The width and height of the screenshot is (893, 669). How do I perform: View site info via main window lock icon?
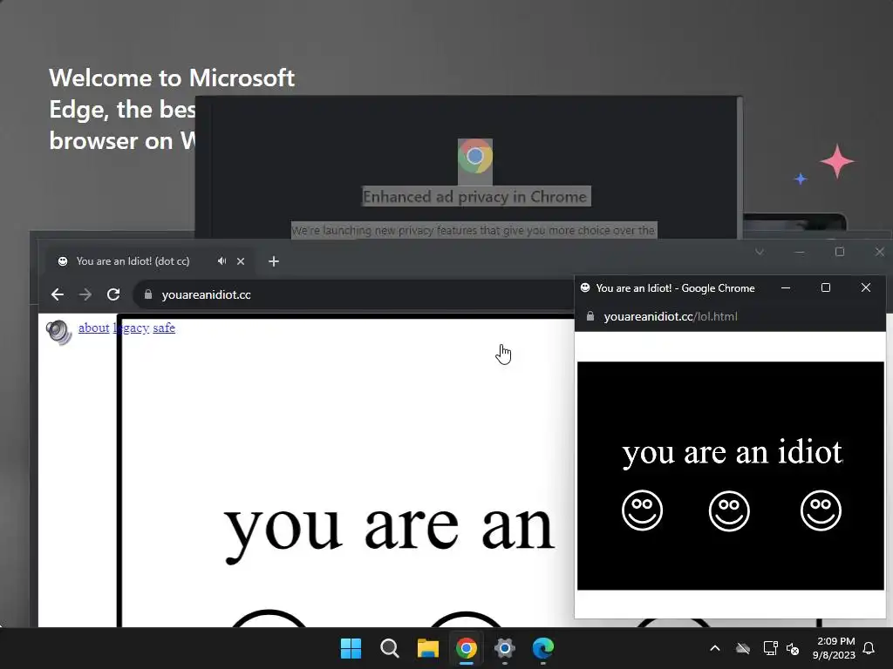click(148, 294)
